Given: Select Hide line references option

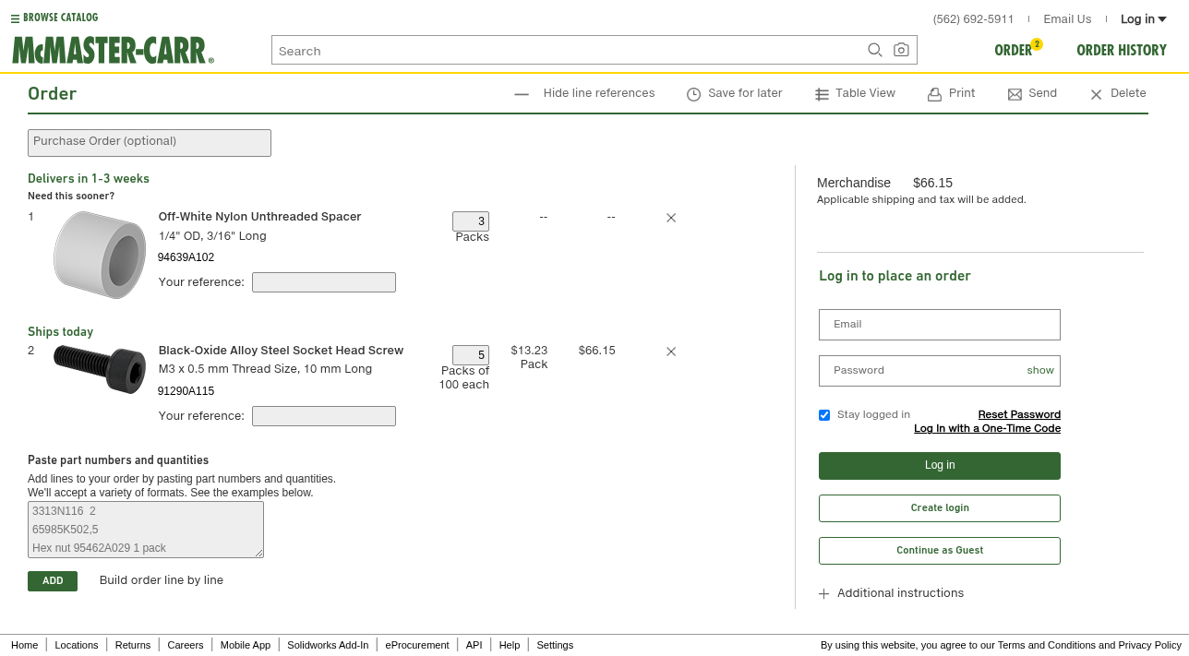Looking at the screenshot, I should click(x=599, y=93).
